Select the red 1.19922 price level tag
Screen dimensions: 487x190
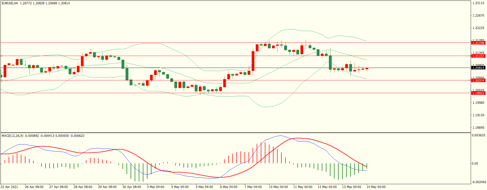478,93
